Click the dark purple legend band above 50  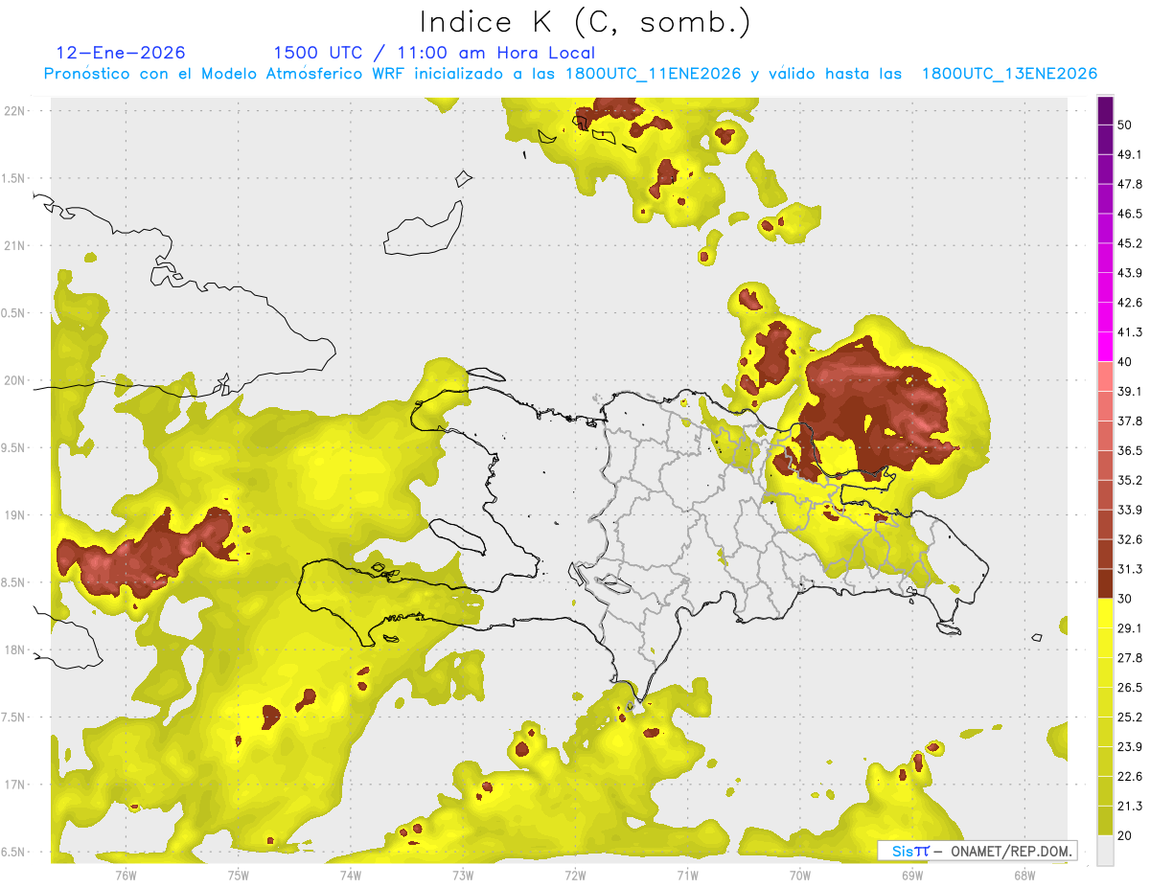[x=1105, y=110]
